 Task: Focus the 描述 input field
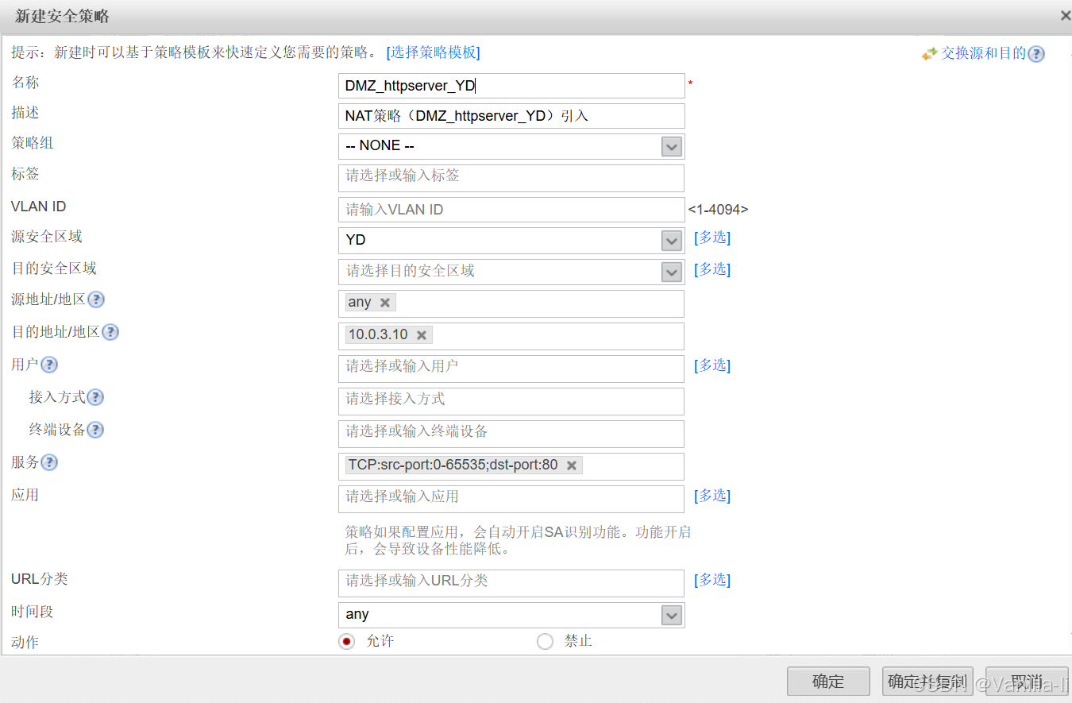[511, 116]
